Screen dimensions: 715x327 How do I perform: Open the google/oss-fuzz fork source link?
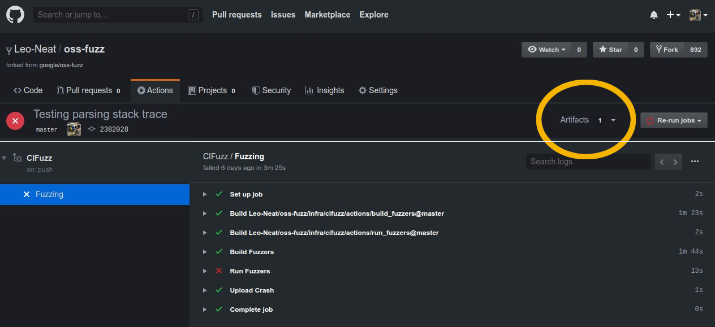(x=61, y=65)
